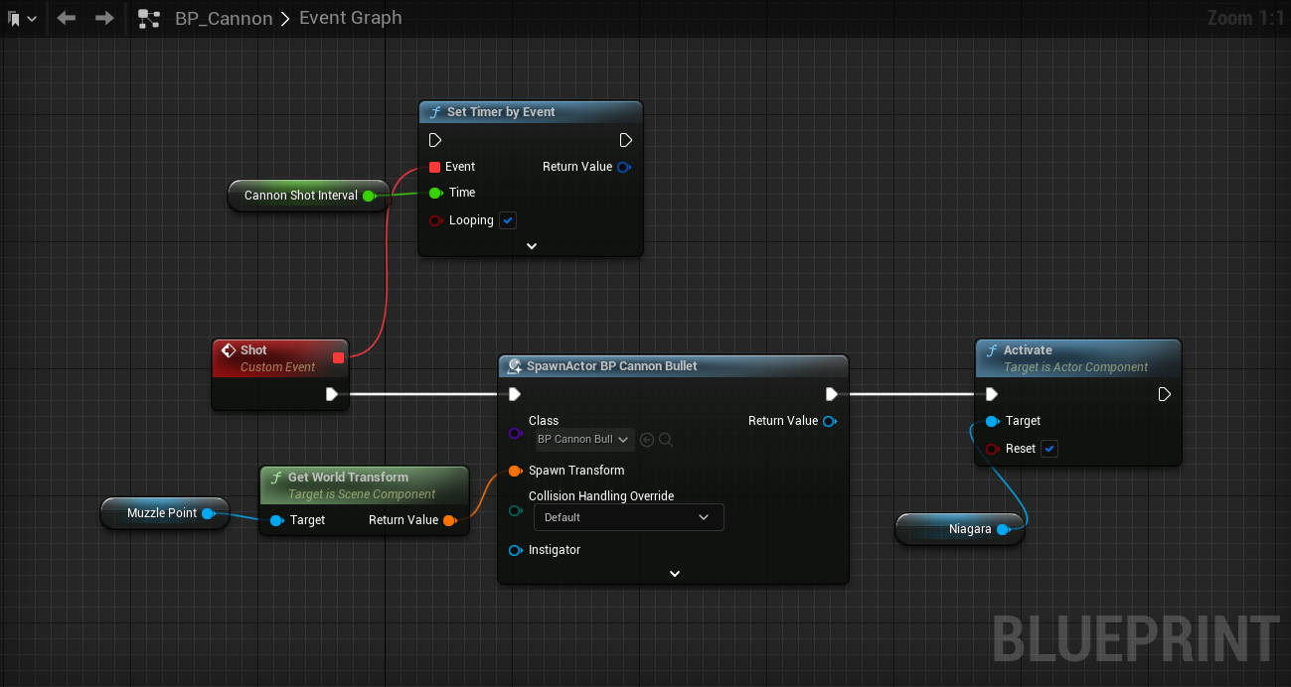Click the Set Timer by Event node title
Screen dimensions: 1291x687
click(x=501, y=112)
